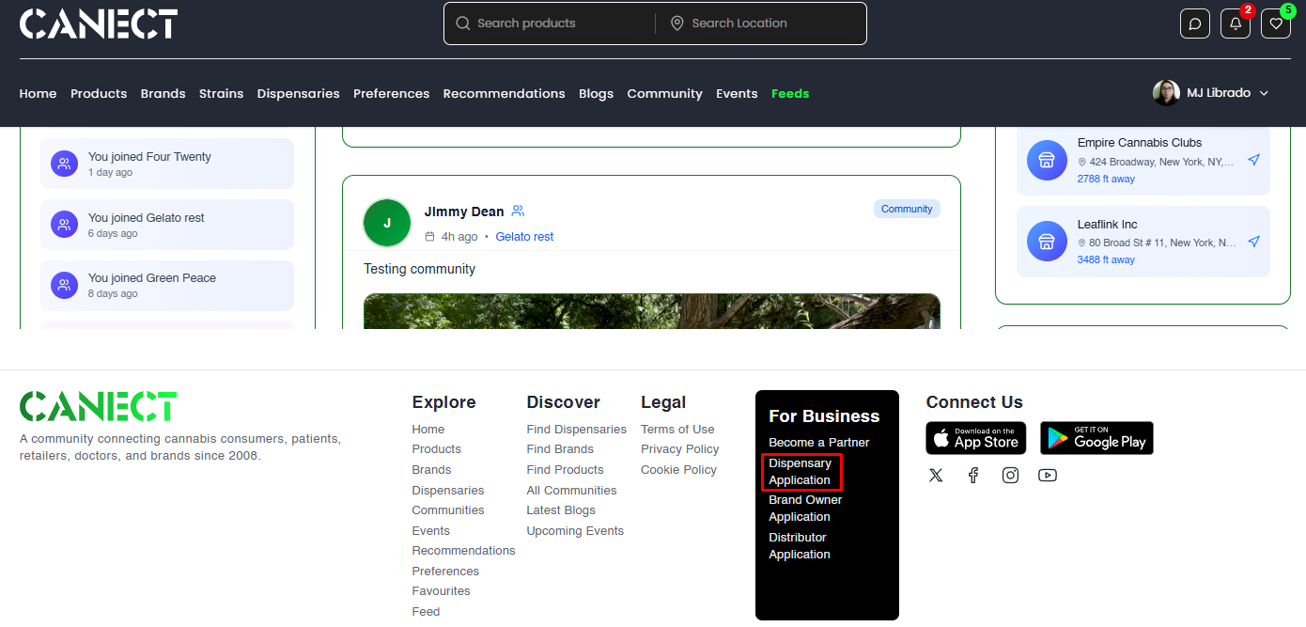
Task: Get directions to Empire Cannabis Clubs
Action: (1253, 160)
